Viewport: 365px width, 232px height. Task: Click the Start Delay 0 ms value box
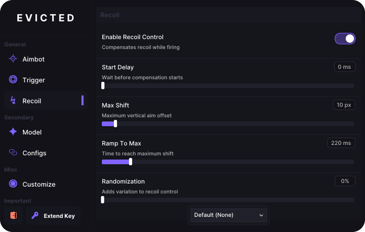[345, 67]
